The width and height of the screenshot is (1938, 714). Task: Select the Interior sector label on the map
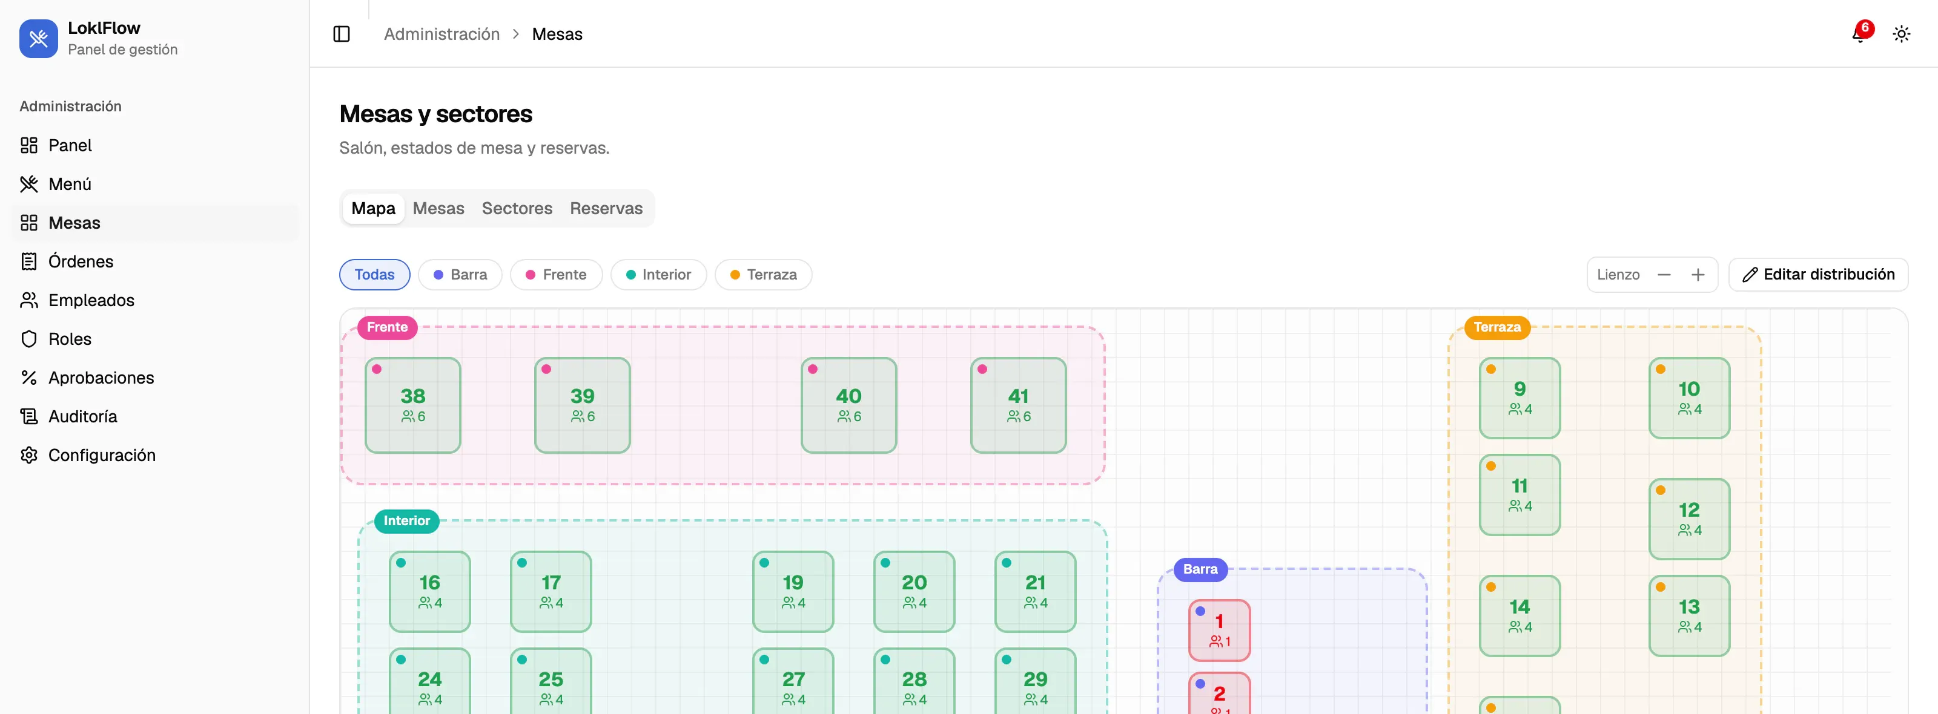(x=407, y=521)
